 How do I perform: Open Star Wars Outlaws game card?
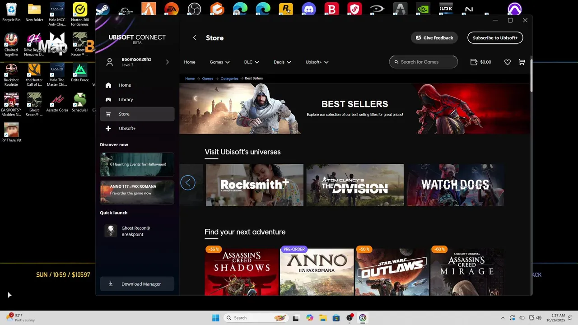coord(392,272)
